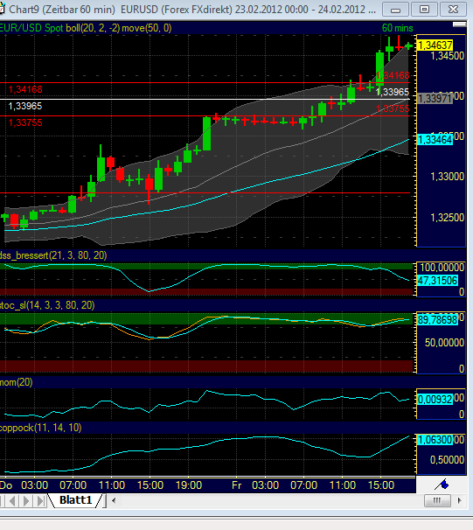Close the Chart9 window
The image size is (473, 530).
[x=453, y=9]
